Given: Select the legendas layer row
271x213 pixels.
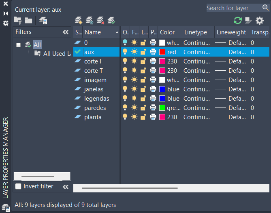Looking at the screenshot, I should click(96, 99).
